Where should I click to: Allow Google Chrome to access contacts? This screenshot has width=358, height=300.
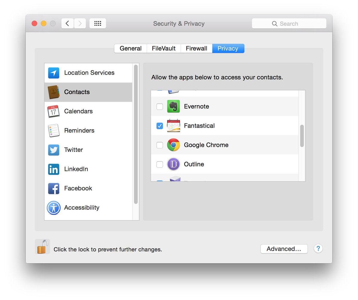[x=160, y=145]
